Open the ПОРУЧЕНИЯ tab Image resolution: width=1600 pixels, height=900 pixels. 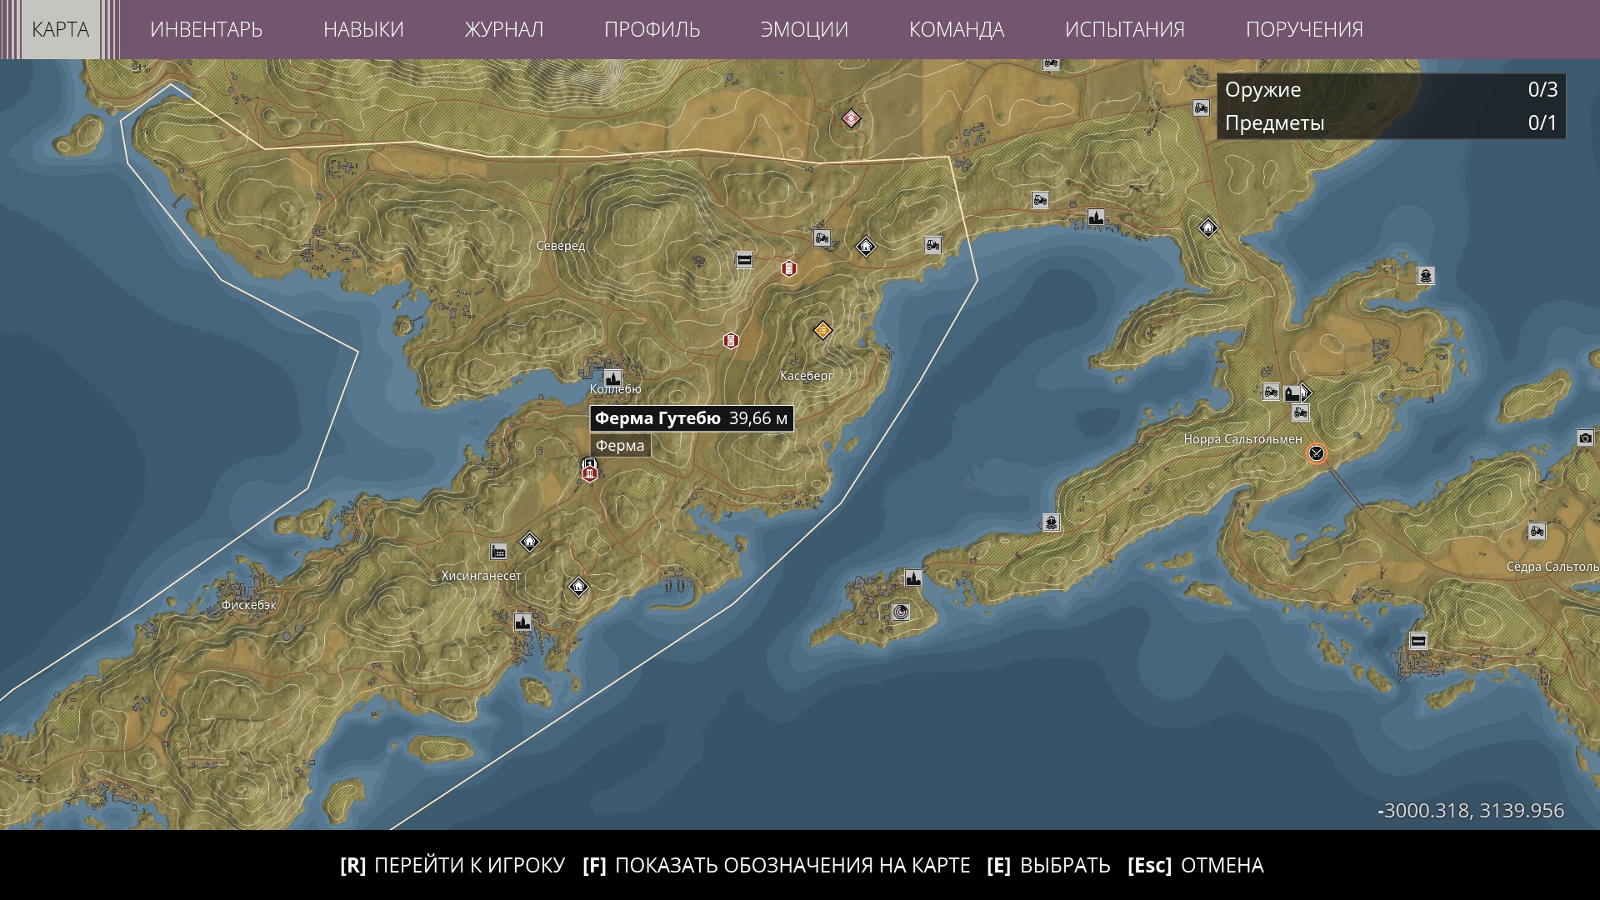[x=1304, y=29]
